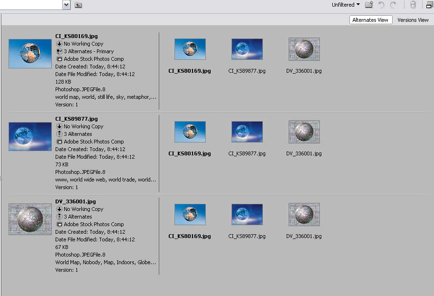Rotate 90° clockwise using toolbar icon
434x296 pixels.
click(x=393, y=5)
